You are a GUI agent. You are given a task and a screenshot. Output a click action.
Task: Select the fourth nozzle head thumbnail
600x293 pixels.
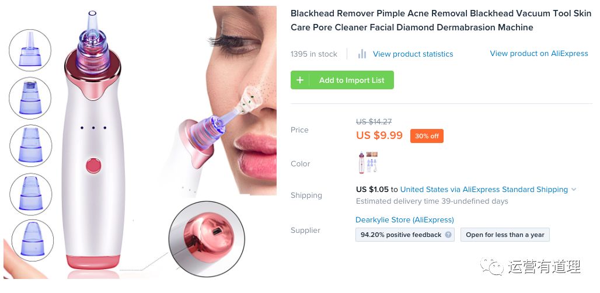(x=30, y=194)
